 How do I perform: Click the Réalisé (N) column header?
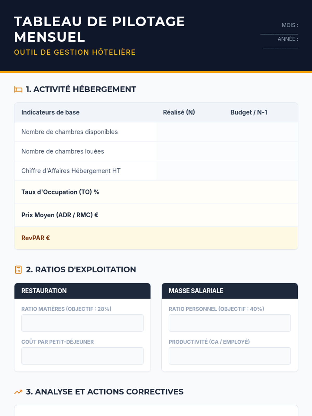click(x=179, y=112)
